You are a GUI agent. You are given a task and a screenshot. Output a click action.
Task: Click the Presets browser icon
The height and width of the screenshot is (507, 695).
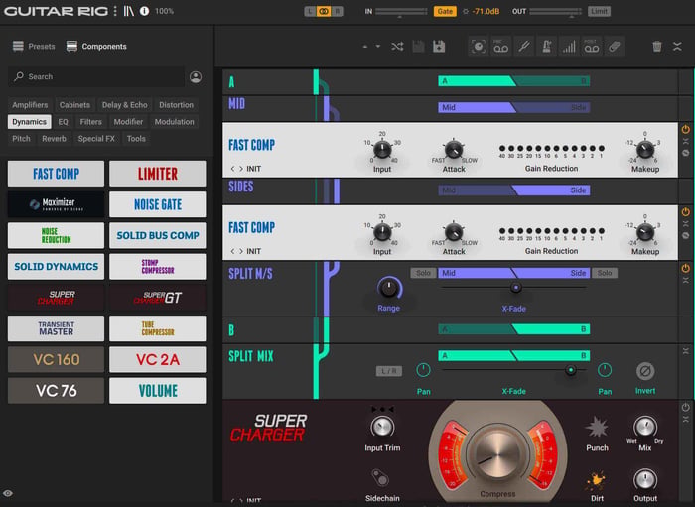point(18,46)
